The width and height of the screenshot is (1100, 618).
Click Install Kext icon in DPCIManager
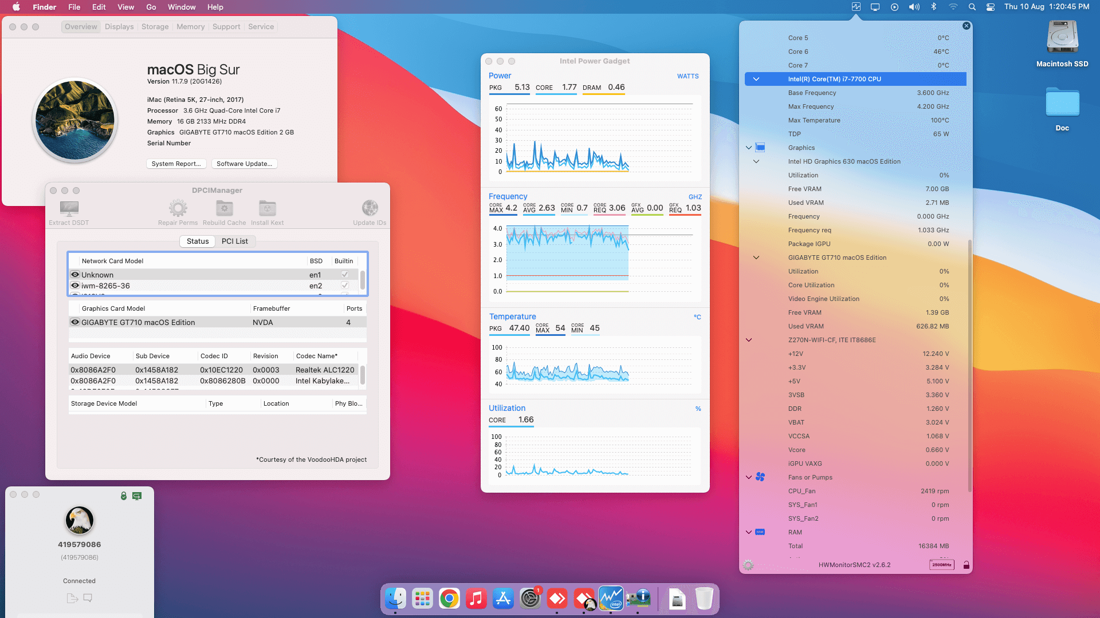pos(267,208)
